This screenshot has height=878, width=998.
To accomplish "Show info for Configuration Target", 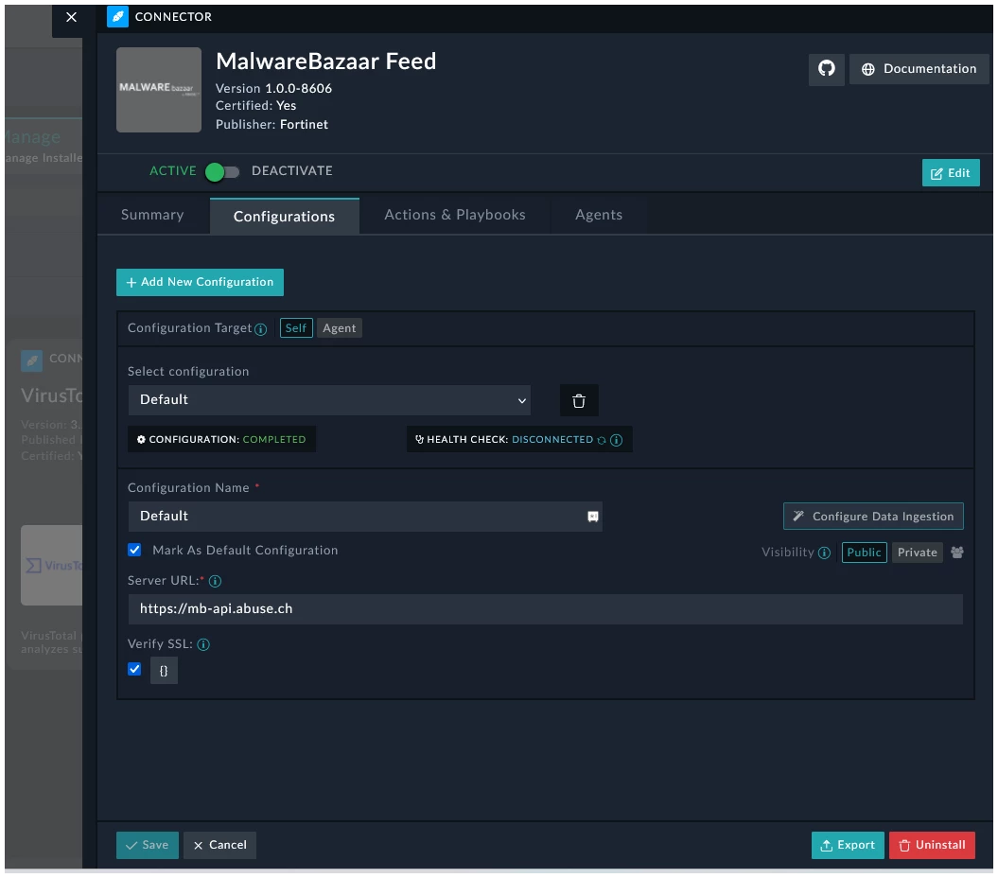I will (x=261, y=329).
